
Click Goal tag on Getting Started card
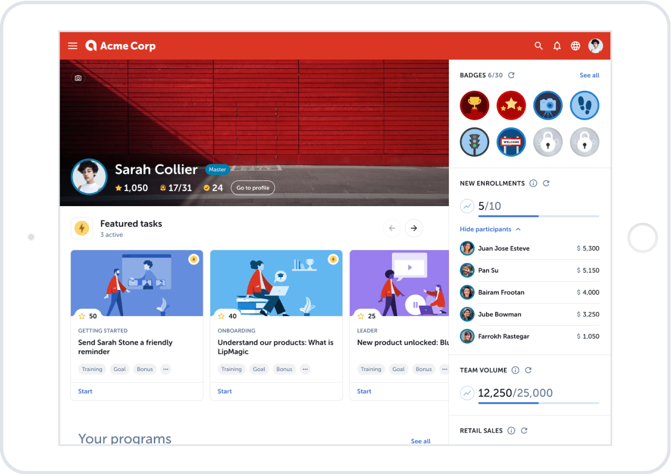pos(119,369)
